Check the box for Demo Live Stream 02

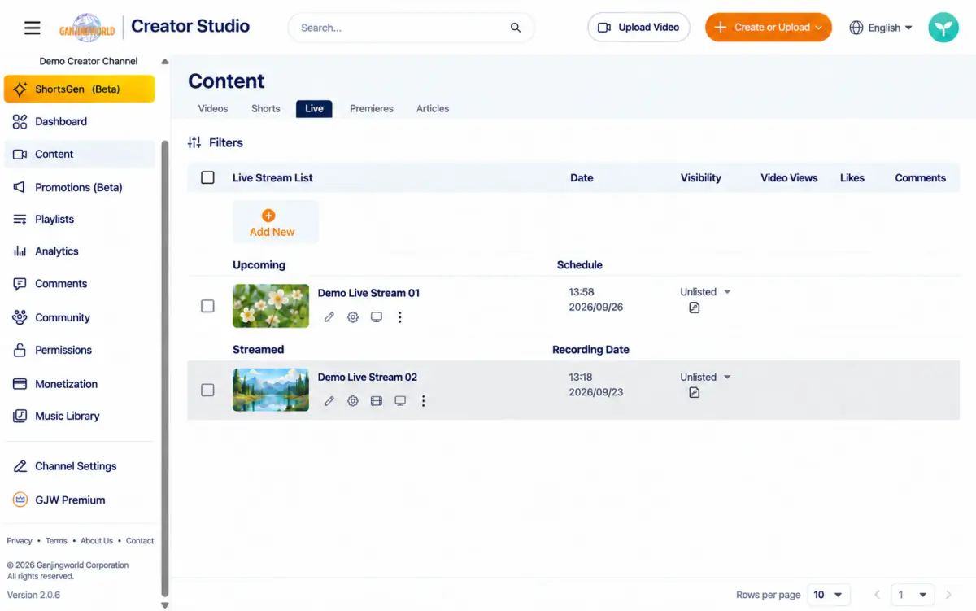(x=207, y=391)
